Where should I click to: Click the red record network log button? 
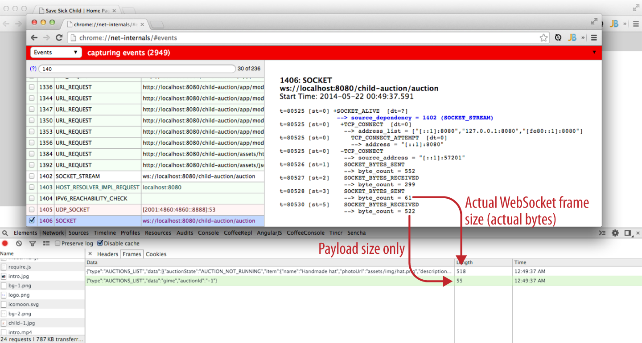click(5, 244)
